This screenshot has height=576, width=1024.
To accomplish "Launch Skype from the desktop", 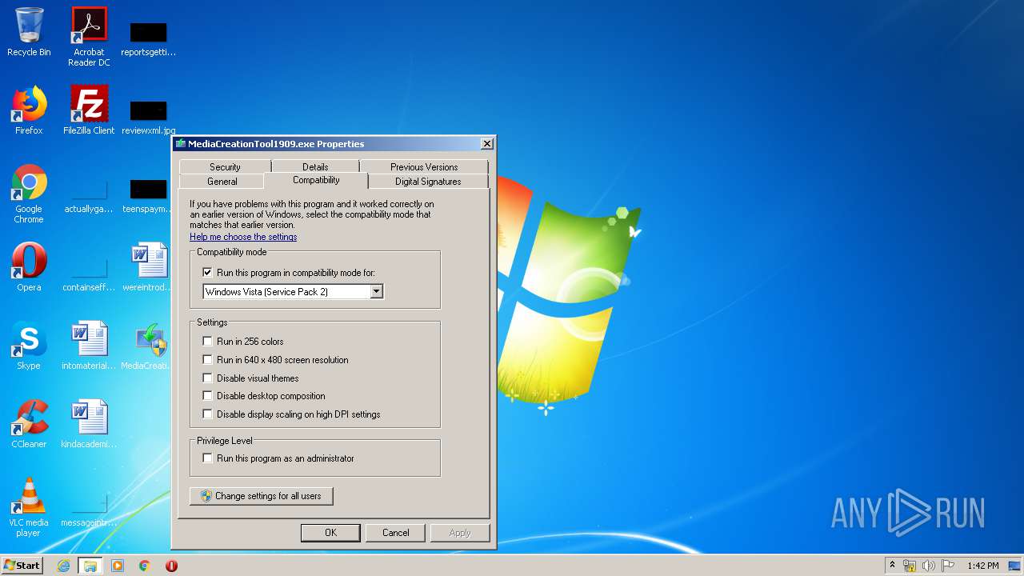I will [x=29, y=346].
